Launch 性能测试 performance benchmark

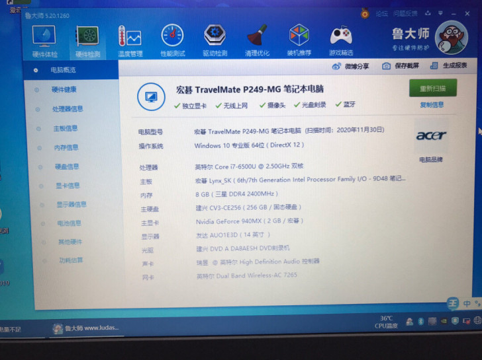(x=172, y=41)
